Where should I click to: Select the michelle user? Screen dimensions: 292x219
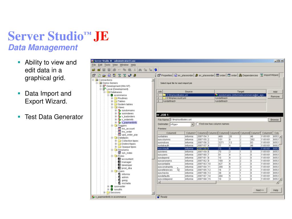pyautogui.click(x=126, y=183)
